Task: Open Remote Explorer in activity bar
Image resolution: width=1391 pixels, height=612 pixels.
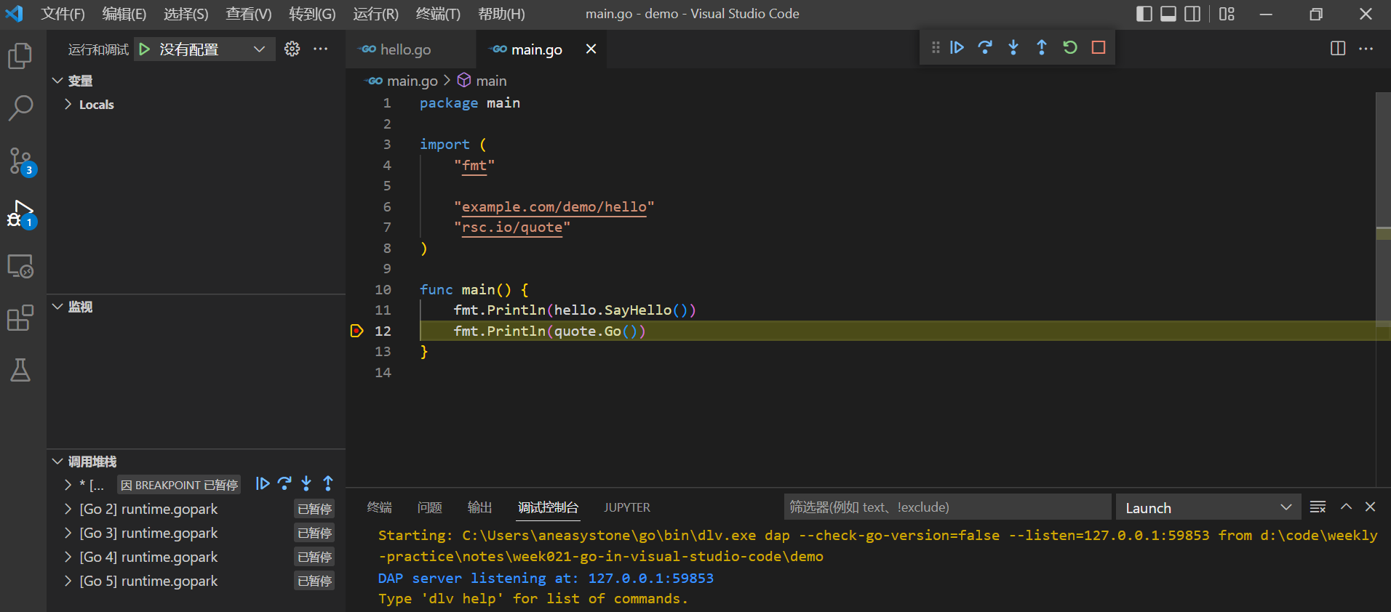Action: (x=20, y=266)
